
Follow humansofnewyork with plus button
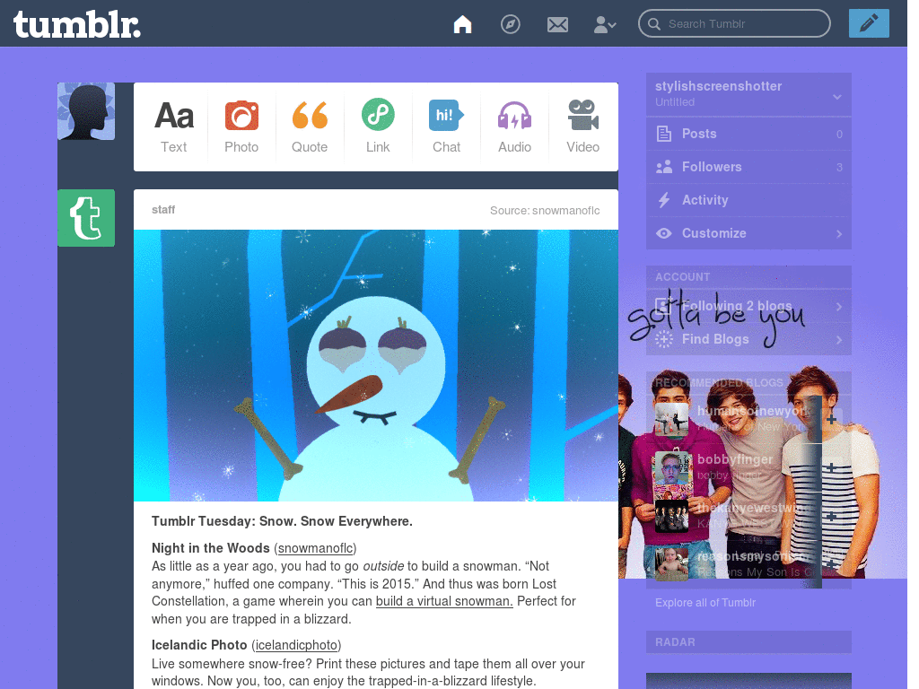click(x=831, y=420)
